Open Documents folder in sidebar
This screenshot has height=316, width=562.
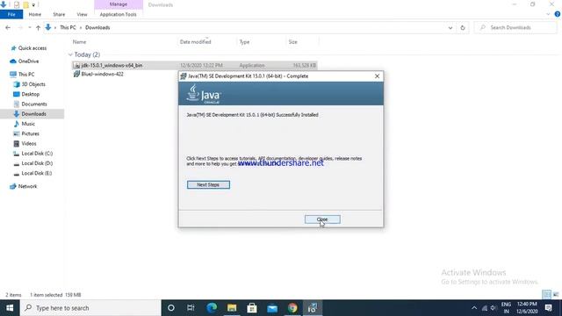[x=34, y=104]
